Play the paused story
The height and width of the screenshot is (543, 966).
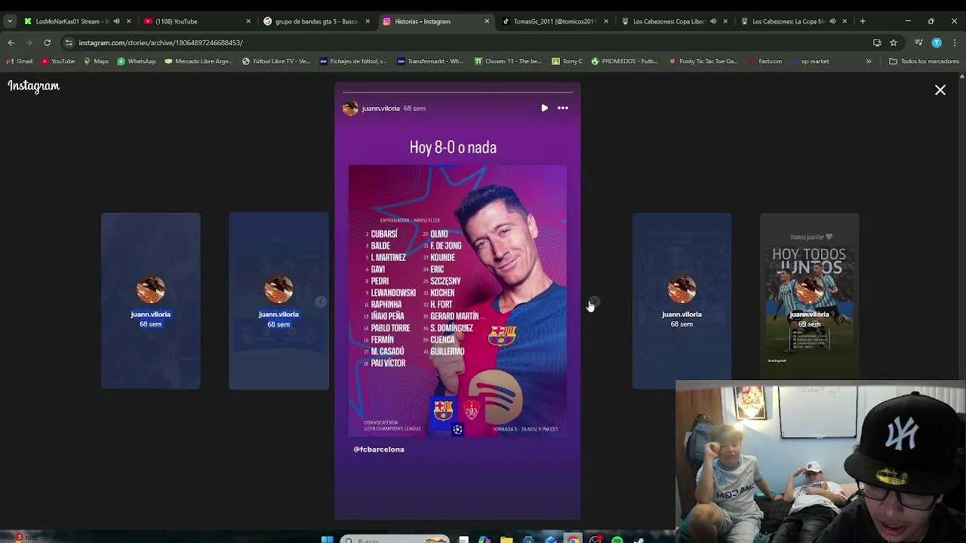(x=544, y=108)
